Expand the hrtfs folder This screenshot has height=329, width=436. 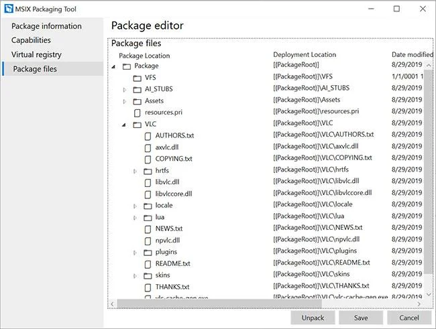coord(135,171)
